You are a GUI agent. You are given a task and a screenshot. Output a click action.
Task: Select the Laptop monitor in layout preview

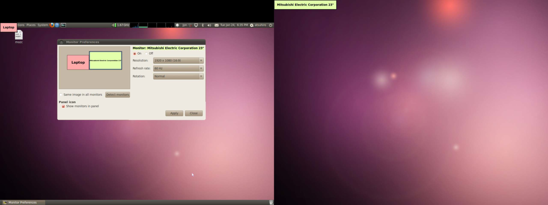pyautogui.click(x=78, y=62)
